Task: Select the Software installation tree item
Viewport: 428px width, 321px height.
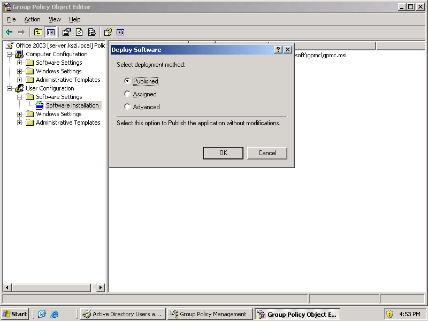Action: tap(72, 105)
